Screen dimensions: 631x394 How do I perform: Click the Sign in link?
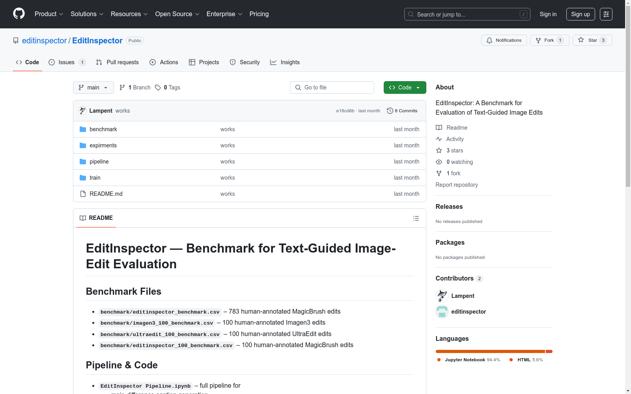pyautogui.click(x=548, y=14)
